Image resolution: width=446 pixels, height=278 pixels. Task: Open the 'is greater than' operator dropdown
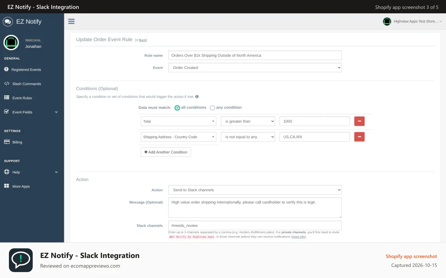pos(248,121)
